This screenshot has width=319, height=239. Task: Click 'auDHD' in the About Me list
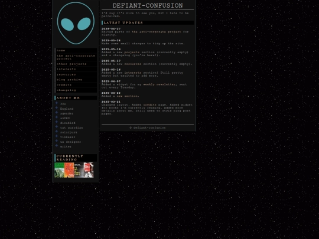tap(65, 118)
